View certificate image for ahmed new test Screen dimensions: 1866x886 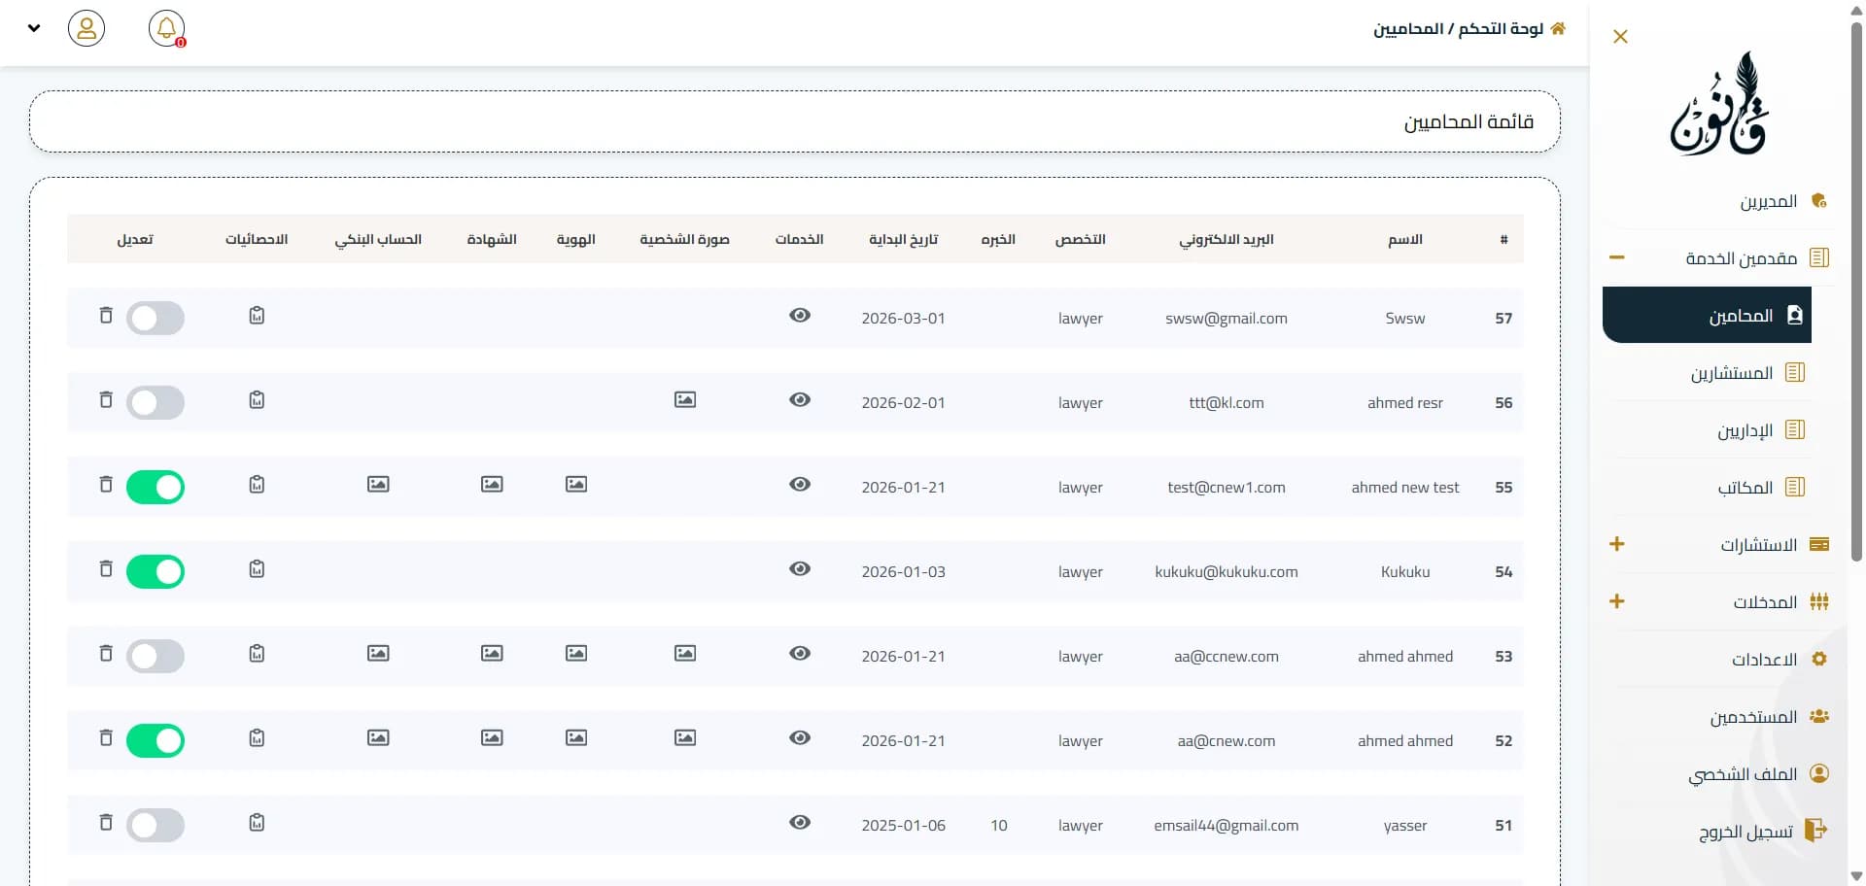(x=492, y=484)
